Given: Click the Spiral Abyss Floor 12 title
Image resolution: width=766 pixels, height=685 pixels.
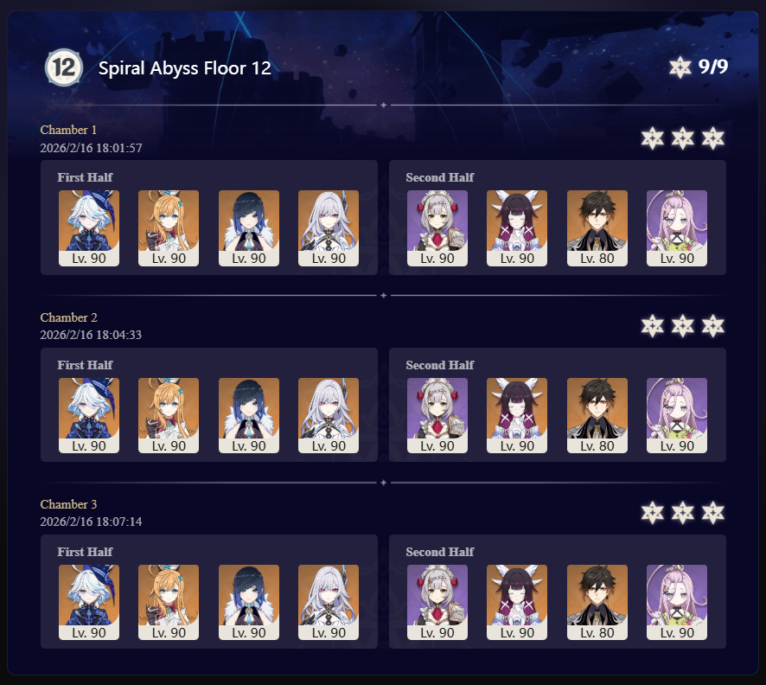Looking at the screenshot, I should click(185, 68).
